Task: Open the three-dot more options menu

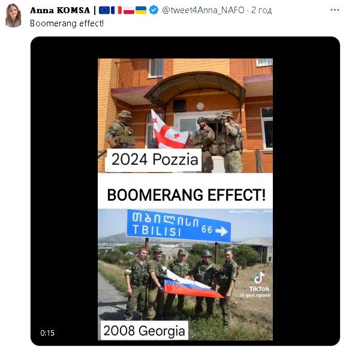Action: click(x=335, y=10)
